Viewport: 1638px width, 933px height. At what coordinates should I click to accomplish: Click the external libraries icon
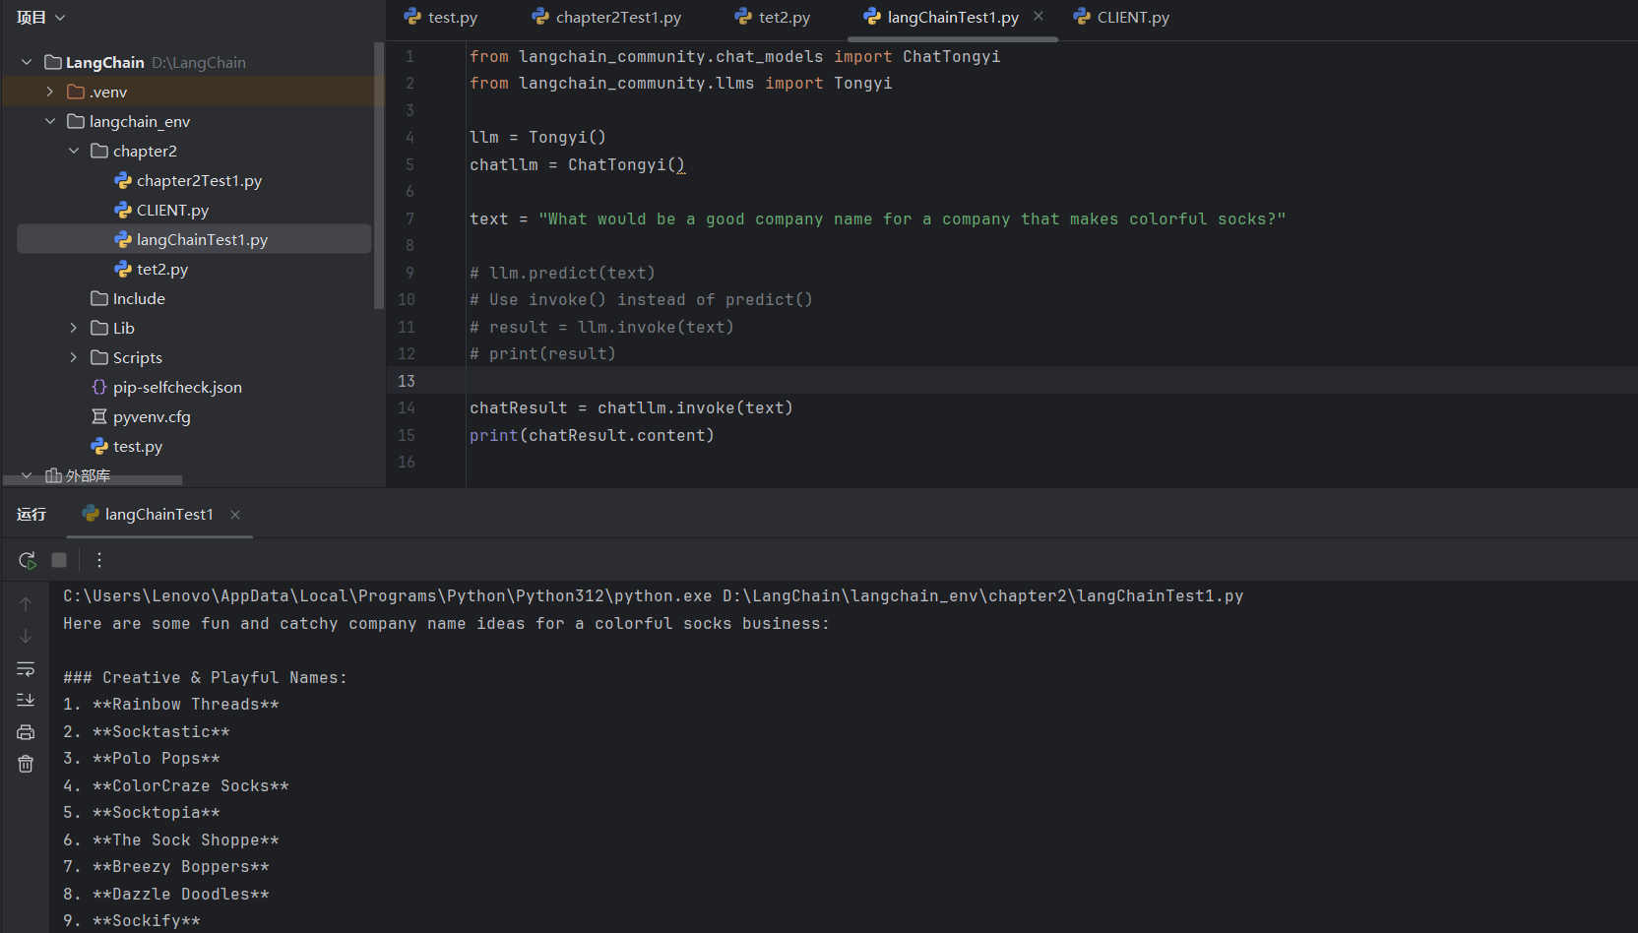54,475
